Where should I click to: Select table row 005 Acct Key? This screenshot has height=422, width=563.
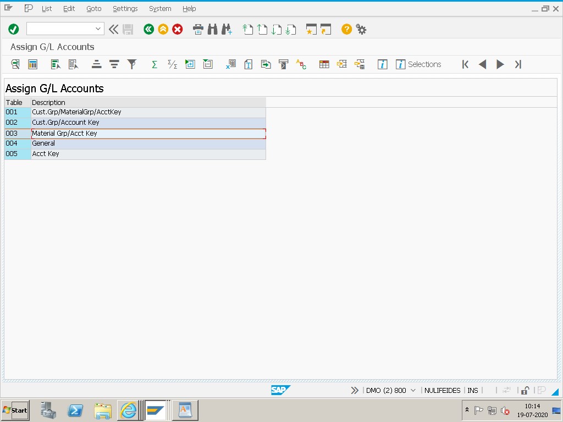135,154
